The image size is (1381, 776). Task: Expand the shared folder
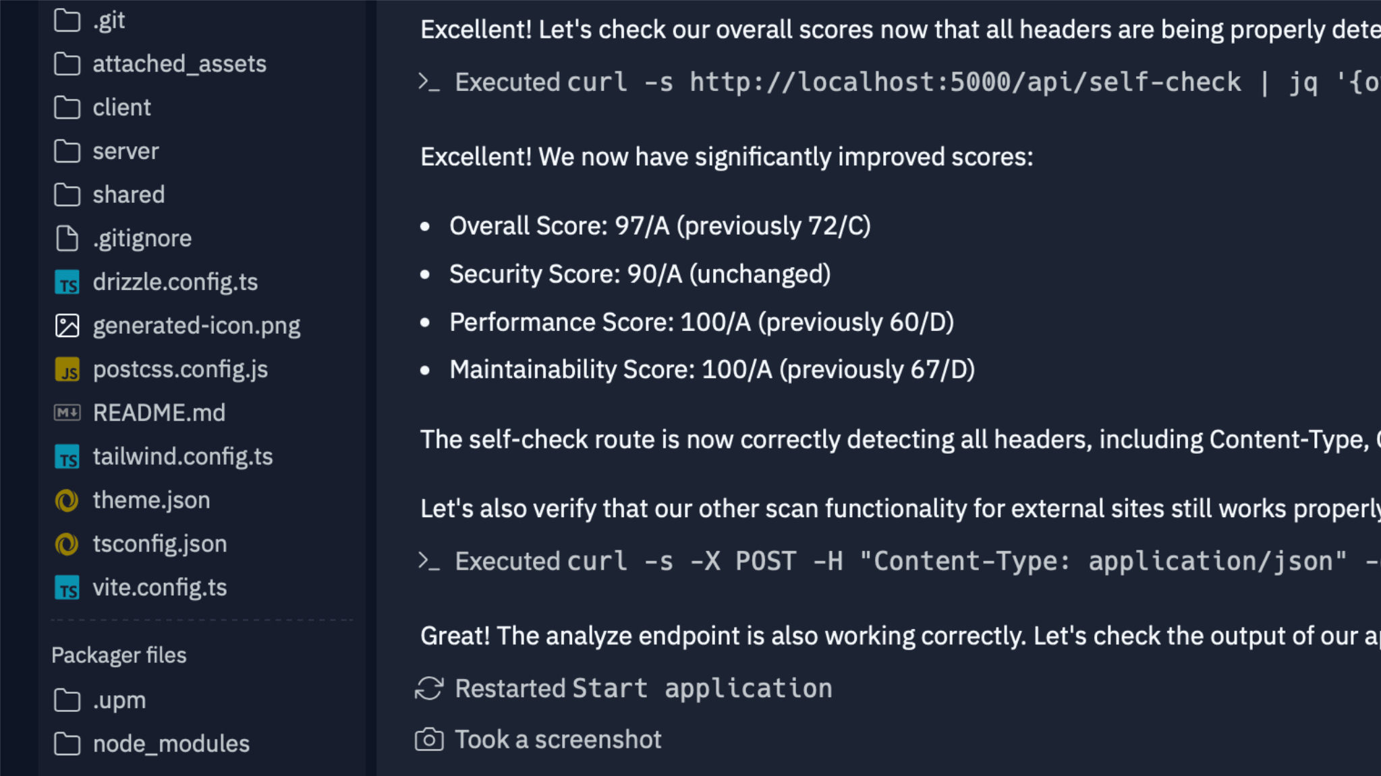coord(128,195)
